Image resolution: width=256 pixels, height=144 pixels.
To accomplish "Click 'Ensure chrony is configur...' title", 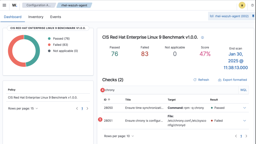I will (144, 121).
